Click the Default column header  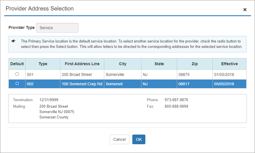coord(17,64)
